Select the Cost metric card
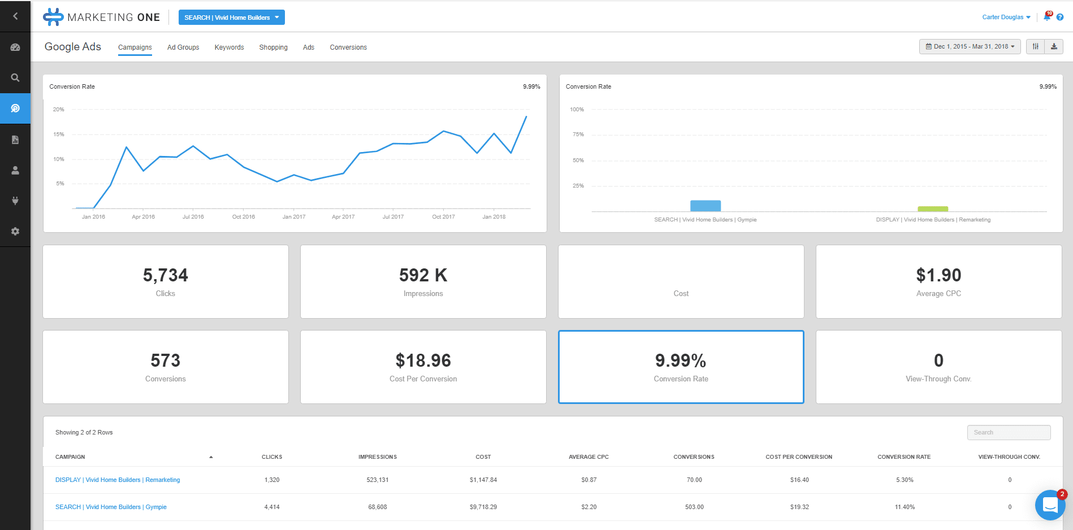 pos(681,281)
